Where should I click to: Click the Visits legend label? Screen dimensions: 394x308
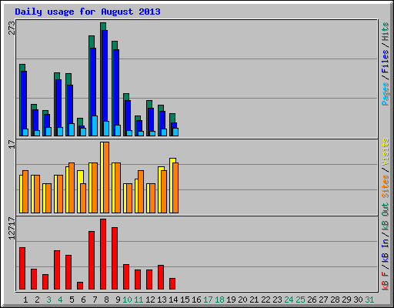[385, 152]
